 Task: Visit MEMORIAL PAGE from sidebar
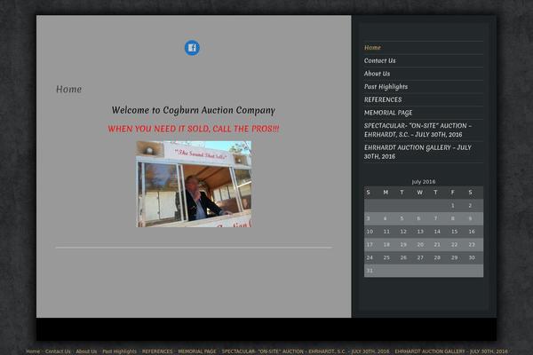(x=388, y=113)
